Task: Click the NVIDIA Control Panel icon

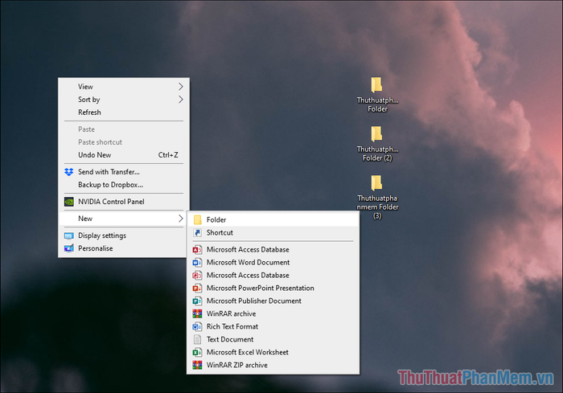Action: click(68, 202)
